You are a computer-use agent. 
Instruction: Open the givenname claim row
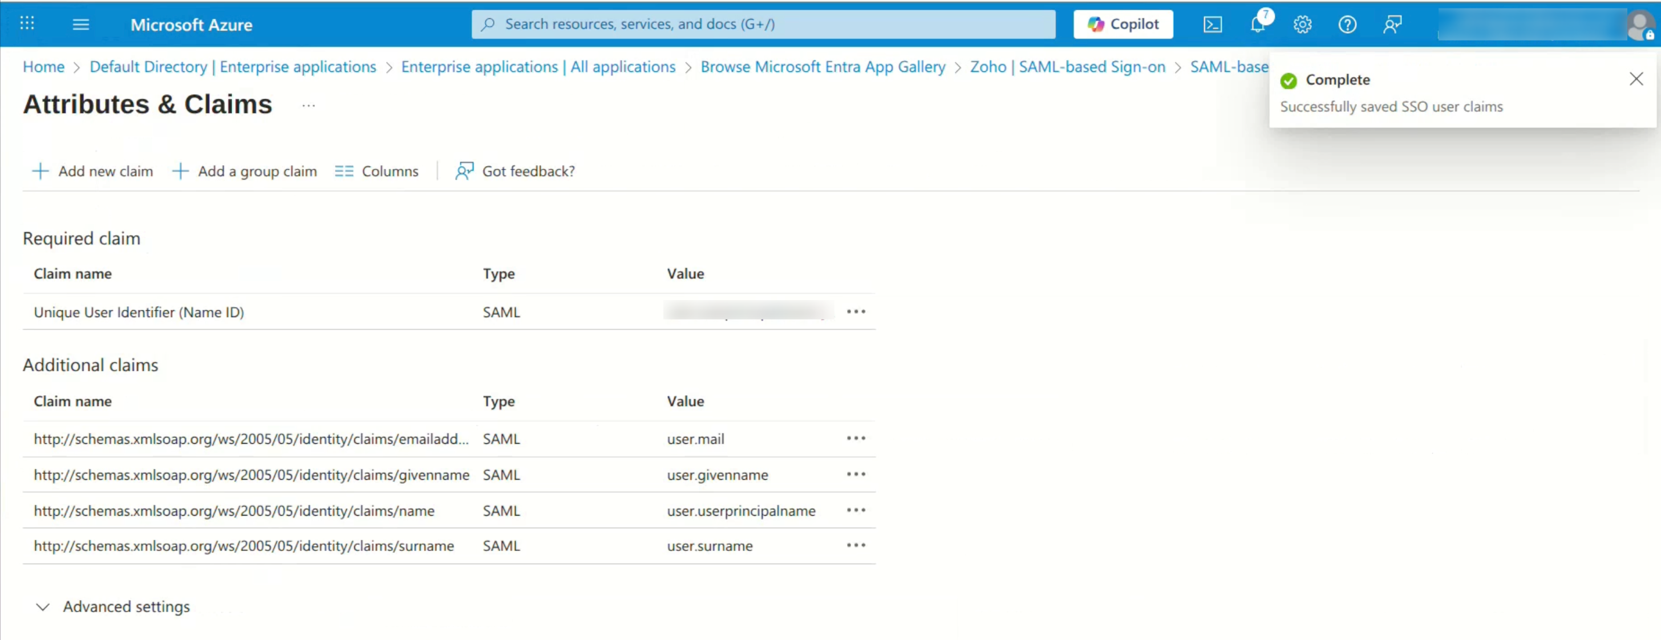point(252,475)
